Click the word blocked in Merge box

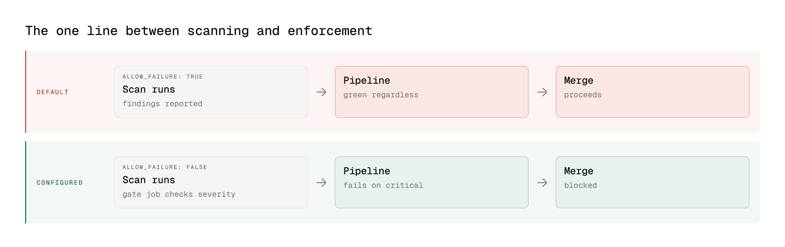580,185
